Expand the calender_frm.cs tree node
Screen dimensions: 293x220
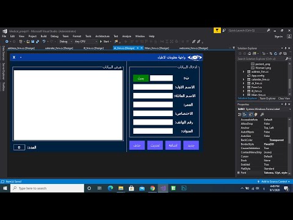[244, 79]
